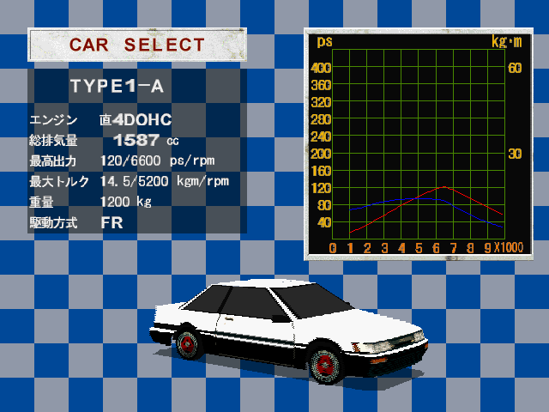Click the kg·m axis label on graph
The height and width of the screenshot is (412, 549).
[x=506, y=41]
